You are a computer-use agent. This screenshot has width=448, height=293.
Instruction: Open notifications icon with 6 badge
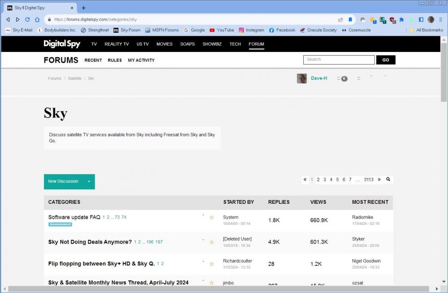342,78
